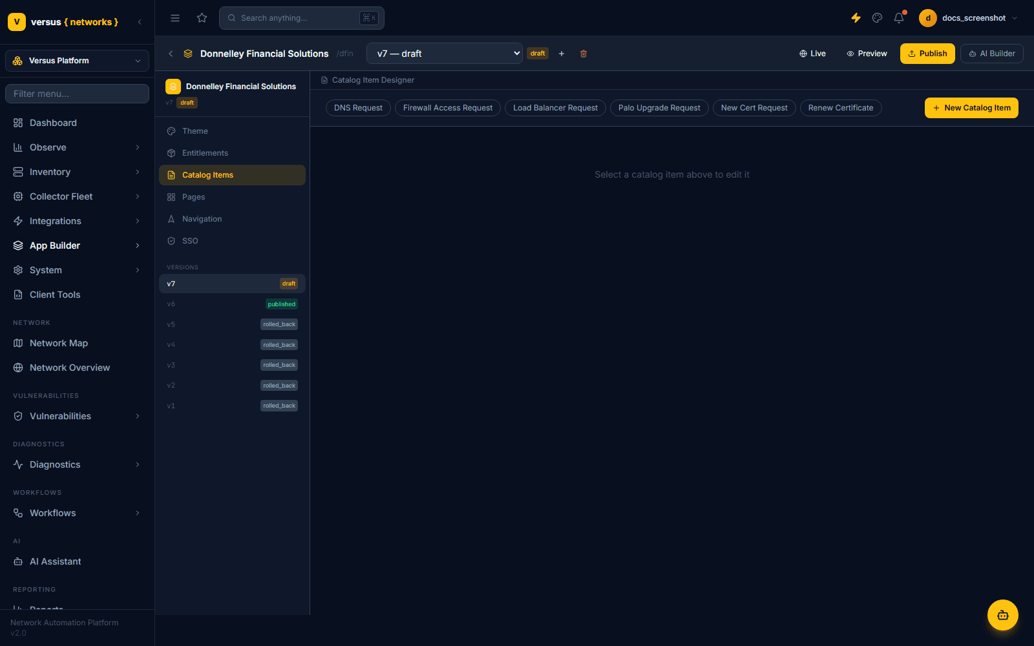This screenshot has width=1034, height=646.
Task: Click the Preview button
Action: (x=867, y=54)
